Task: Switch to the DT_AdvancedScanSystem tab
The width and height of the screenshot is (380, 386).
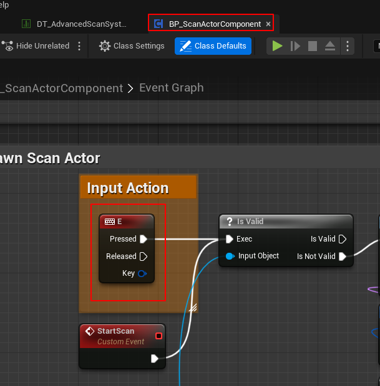Action: pos(74,24)
